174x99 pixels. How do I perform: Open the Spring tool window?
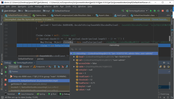(41, 94)
